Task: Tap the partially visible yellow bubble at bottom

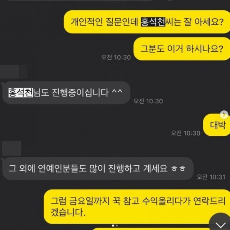Action: [151, 229]
